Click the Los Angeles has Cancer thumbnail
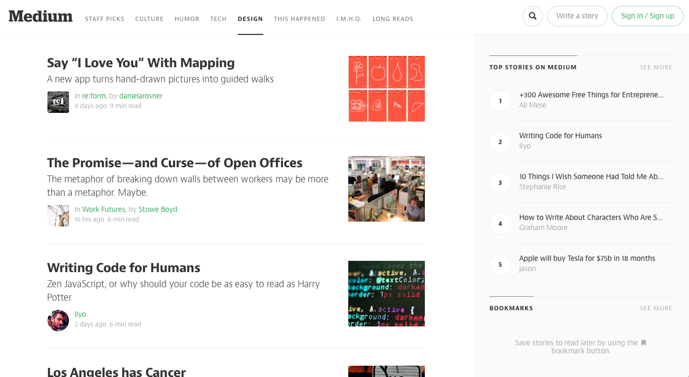This screenshot has width=689, height=377. pyautogui.click(x=387, y=371)
